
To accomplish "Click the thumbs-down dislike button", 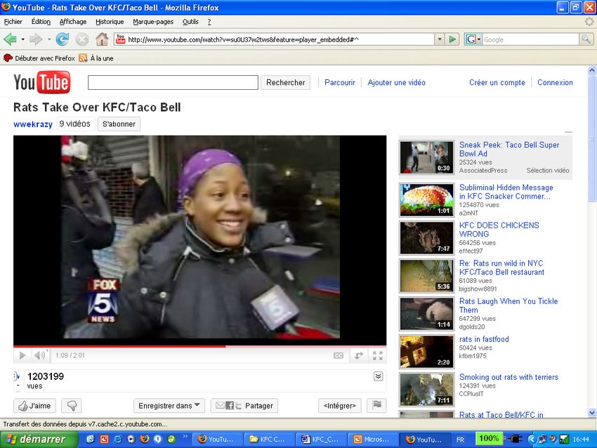I will 72,406.
